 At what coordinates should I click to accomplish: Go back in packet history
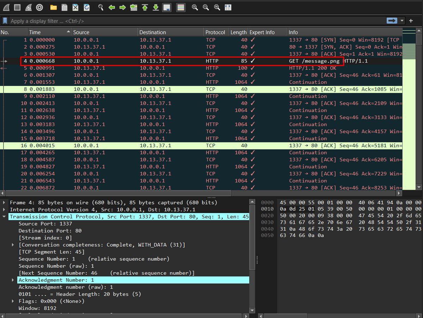112,7
